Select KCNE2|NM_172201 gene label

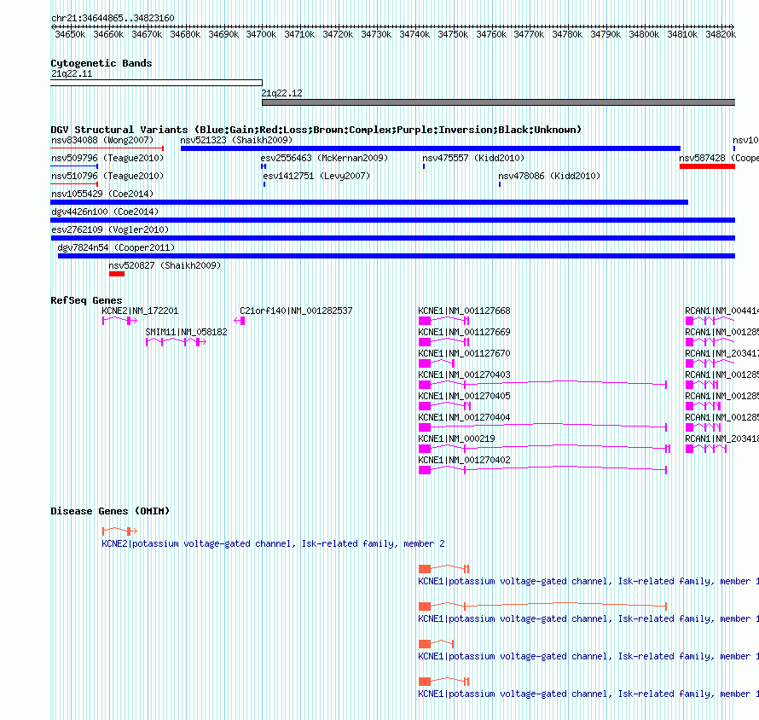coord(140,311)
